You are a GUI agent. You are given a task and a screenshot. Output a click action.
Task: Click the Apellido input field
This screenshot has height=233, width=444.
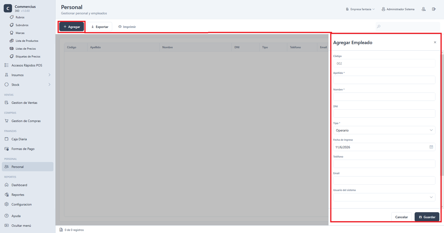point(384,80)
